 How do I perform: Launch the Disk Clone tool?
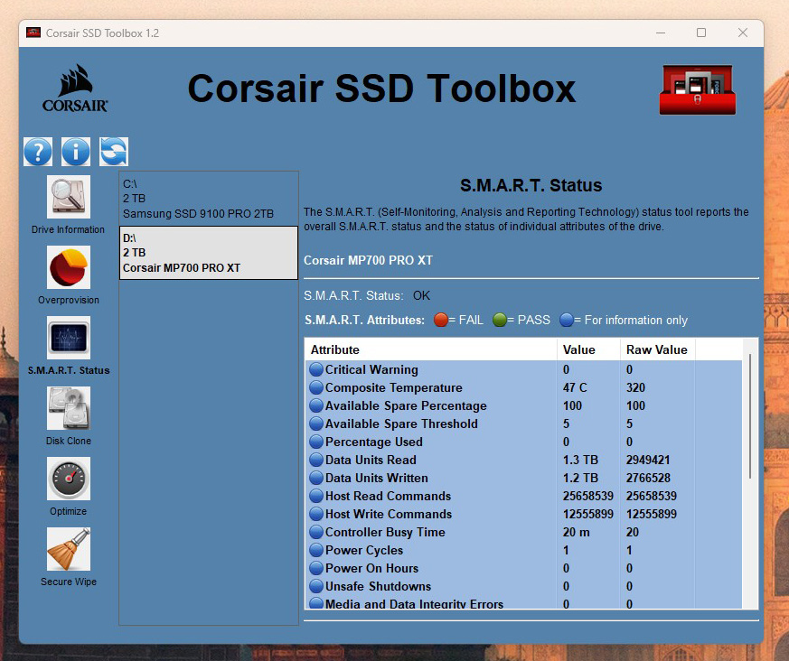point(69,408)
